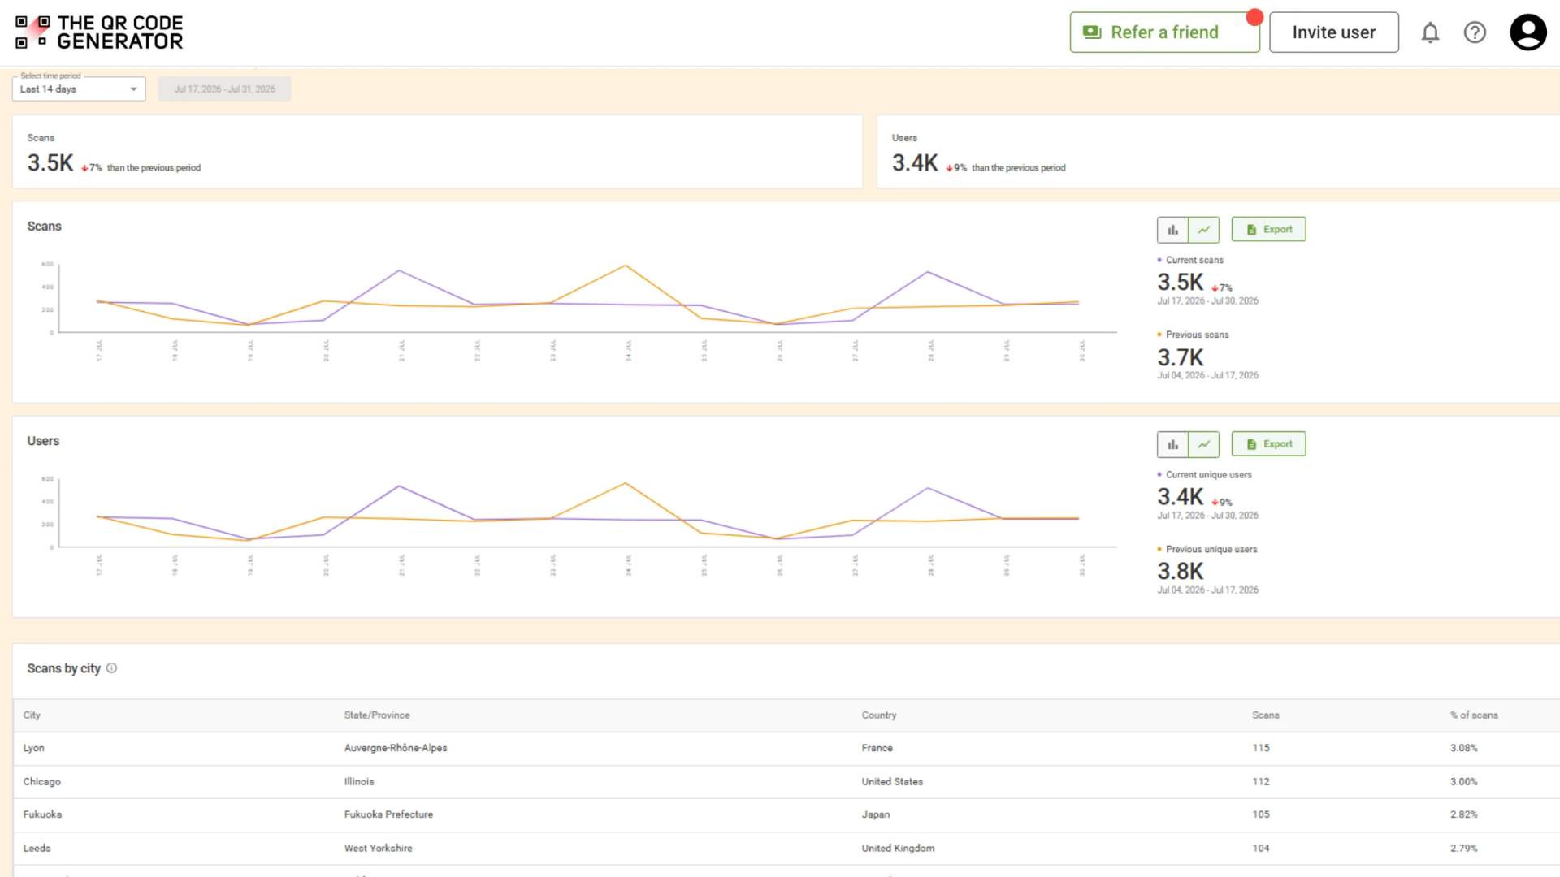Select the Fukuoka city cell
This screenshot has height=877, width=1560.
(42, 814)
